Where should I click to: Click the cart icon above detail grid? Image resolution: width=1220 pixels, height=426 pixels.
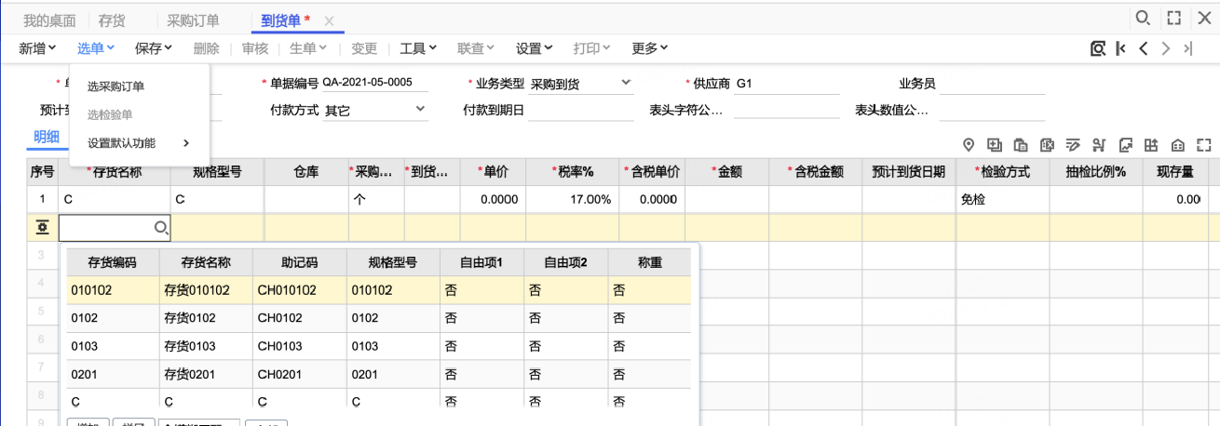tap(1099, 145)
